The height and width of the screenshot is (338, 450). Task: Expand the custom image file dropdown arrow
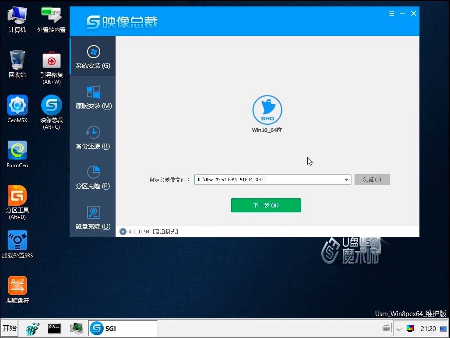pos(346,180)
